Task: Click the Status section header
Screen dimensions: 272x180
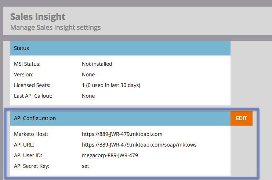Action: pyautogui.click(x=120, y=48)
